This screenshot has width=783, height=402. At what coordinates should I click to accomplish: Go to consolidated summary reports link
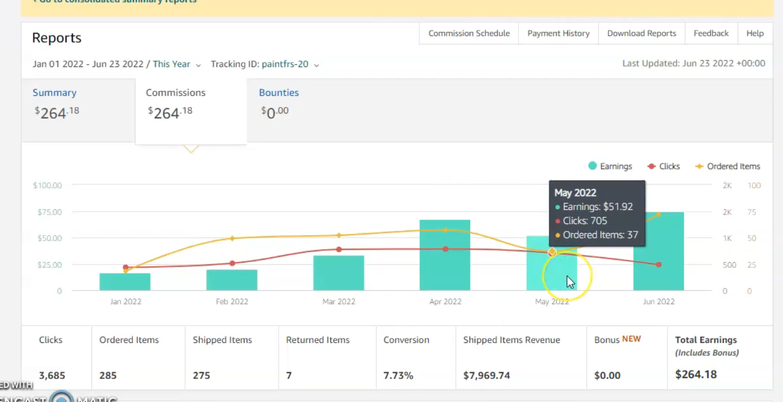coord(115,1)
